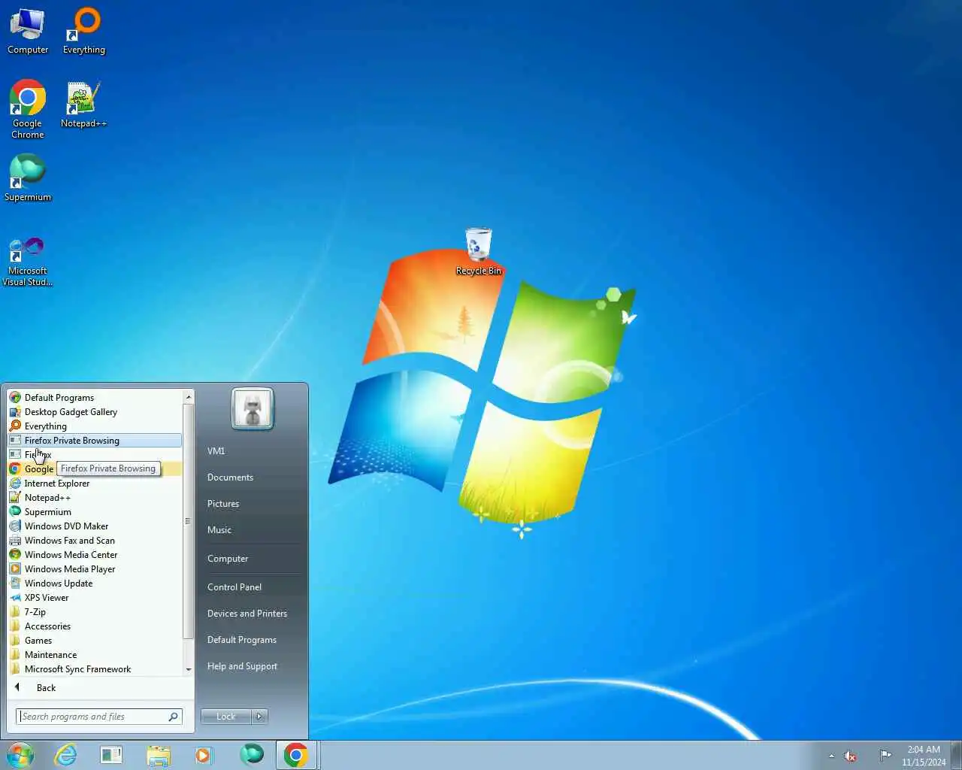Launch Supermium from the Start menu list

tap(95, 512)
